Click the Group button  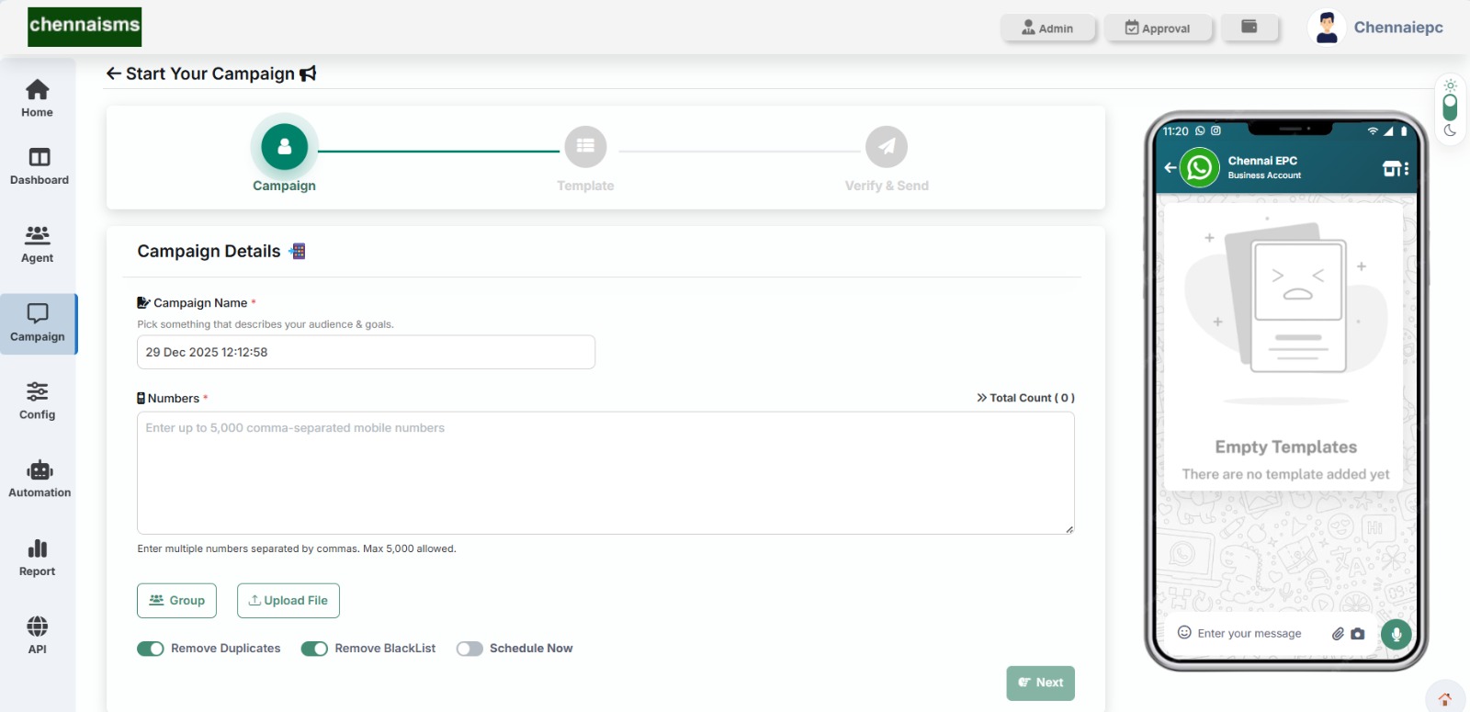click(177, 601)
